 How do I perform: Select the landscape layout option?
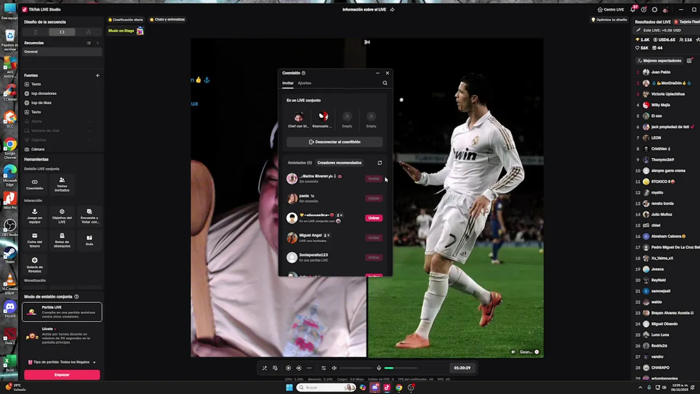pyautogui.click(x=62, y=32)
